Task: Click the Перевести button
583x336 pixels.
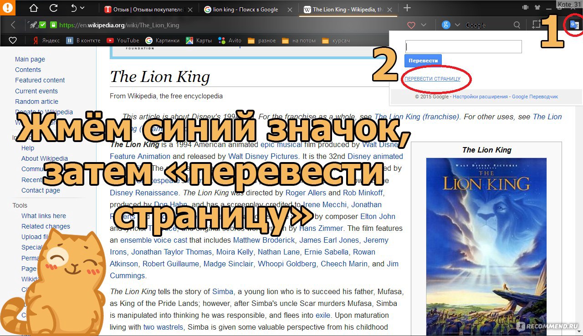Action: click(x=423, y=61)
